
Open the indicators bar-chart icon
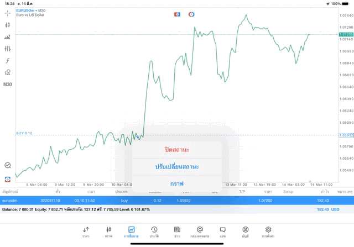7,37
